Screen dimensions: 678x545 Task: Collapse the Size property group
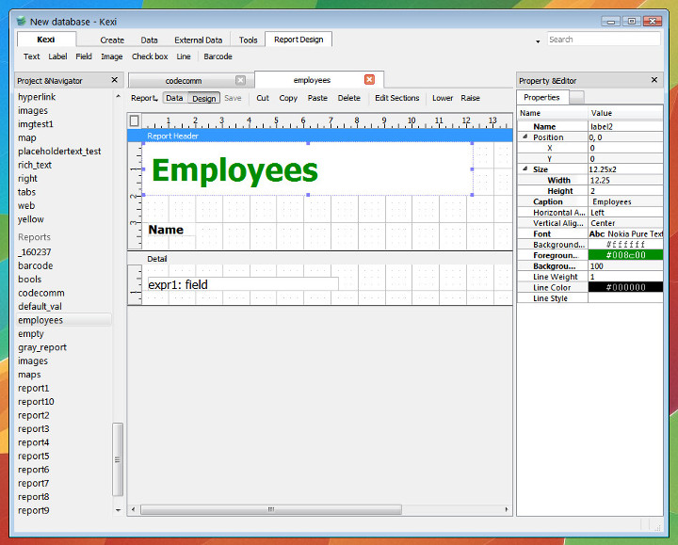pyautogui.click(x=525, y=169)
